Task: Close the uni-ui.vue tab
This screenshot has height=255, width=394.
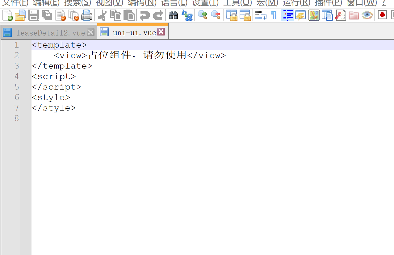Action: tap(161, 31)
